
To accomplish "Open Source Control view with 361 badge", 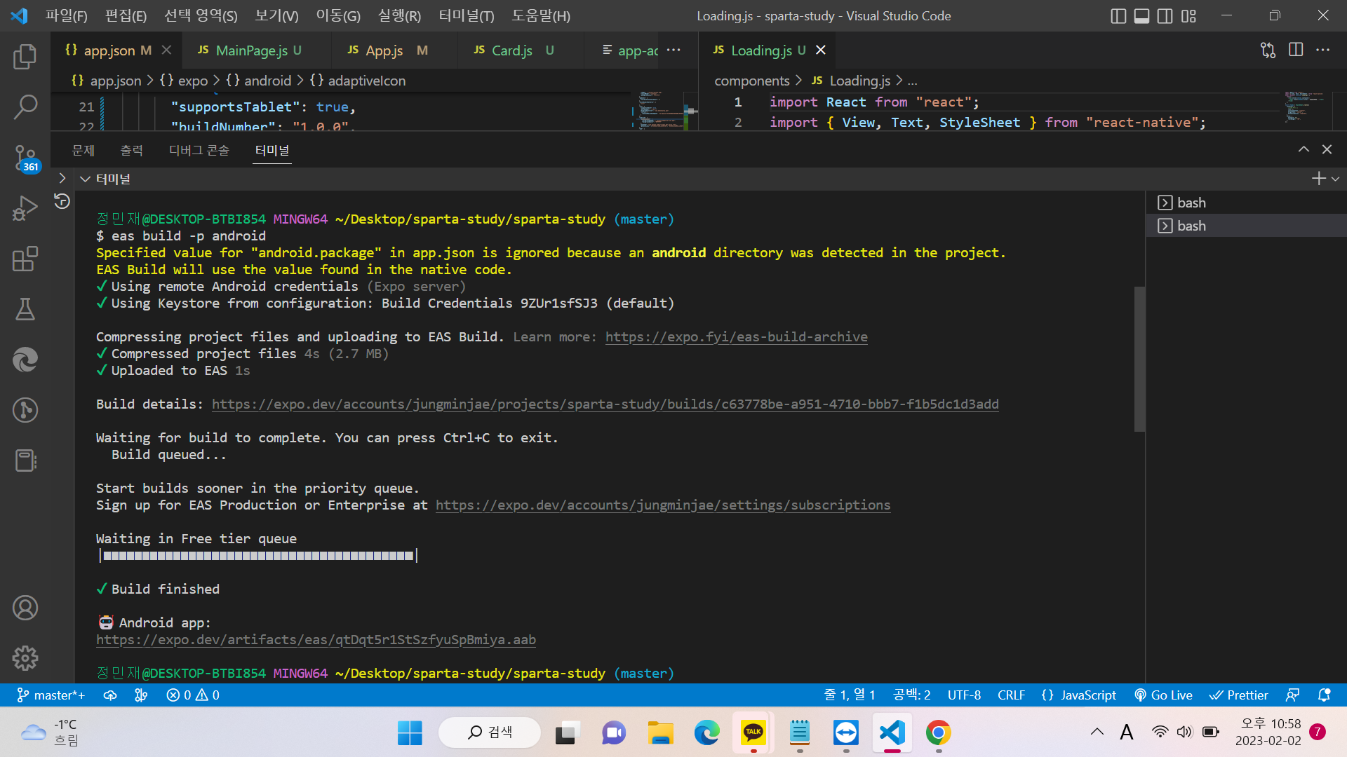I will 25,158.
